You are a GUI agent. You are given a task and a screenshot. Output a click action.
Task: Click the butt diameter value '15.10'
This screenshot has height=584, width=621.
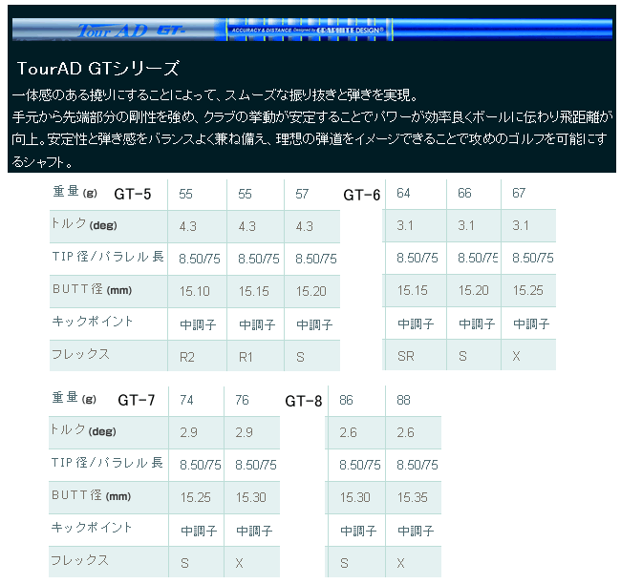195,291
